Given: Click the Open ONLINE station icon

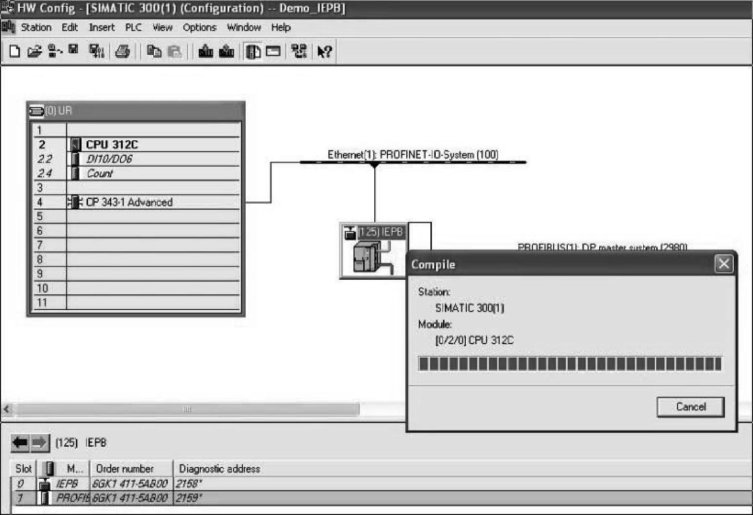Looking at the screenshot, I should pyautogui.click(x=55, y=51).
